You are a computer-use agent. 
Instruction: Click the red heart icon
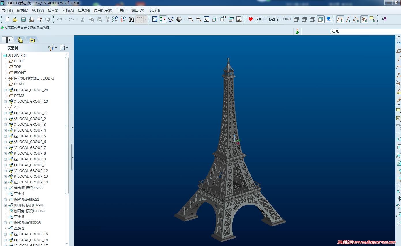click(251, 19)
